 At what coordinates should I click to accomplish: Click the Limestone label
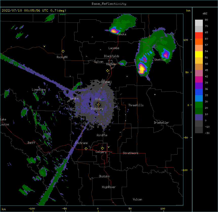pos(39,90)
